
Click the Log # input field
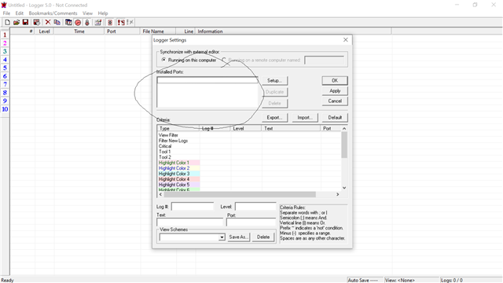click(193, 207)
